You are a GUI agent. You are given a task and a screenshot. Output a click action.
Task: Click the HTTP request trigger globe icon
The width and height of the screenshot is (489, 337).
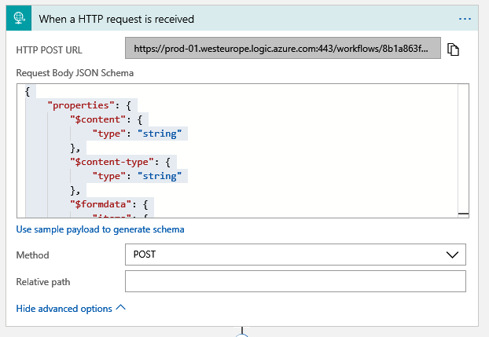19,18
